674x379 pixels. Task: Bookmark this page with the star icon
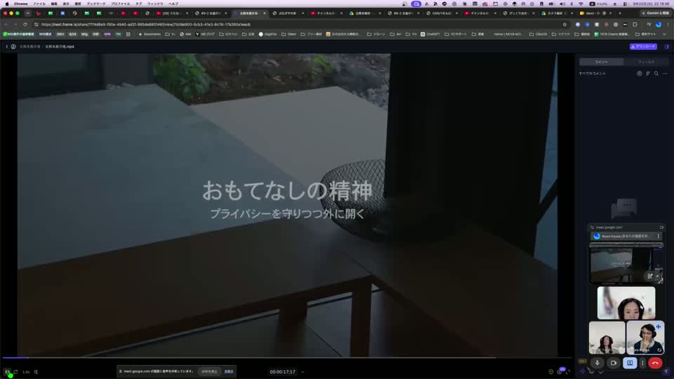[x=564, y=25]
